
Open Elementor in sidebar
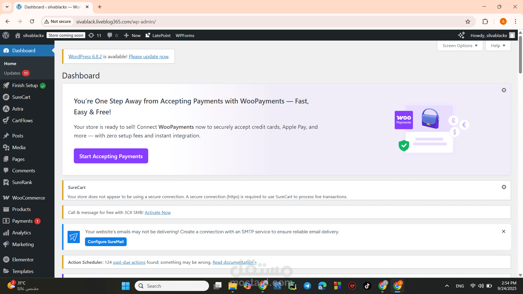27,260
